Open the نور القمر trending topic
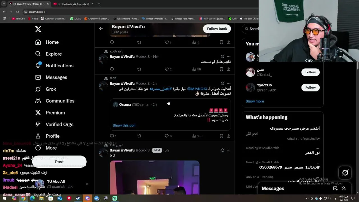359x202 pixels. 312,153
